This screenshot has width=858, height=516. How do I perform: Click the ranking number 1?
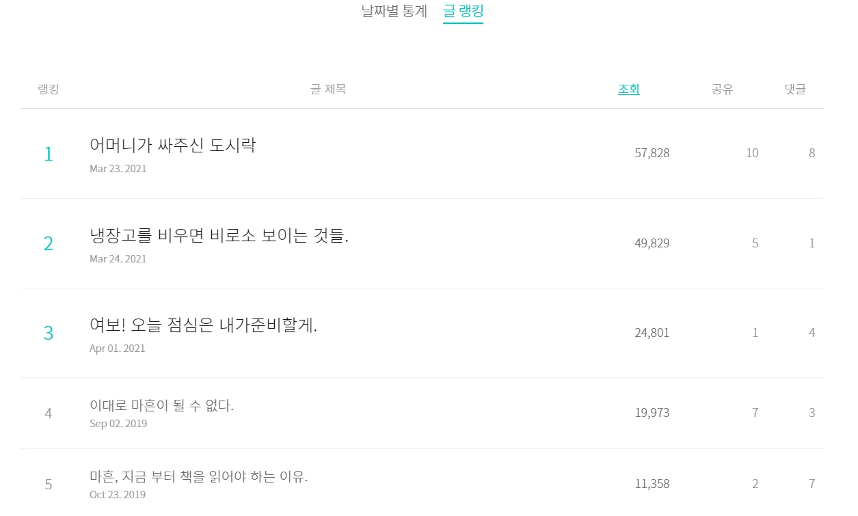(x=48, y=153)
